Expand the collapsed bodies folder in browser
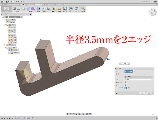Viewport: 158px width, 120px height. point(5,45)
